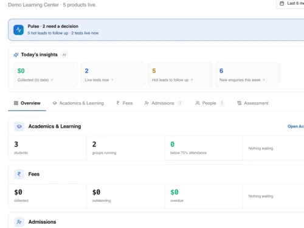The image size is (304, 228).
Task: Click the arrow beside Hot leads to follow up
Action: (192, 80)
